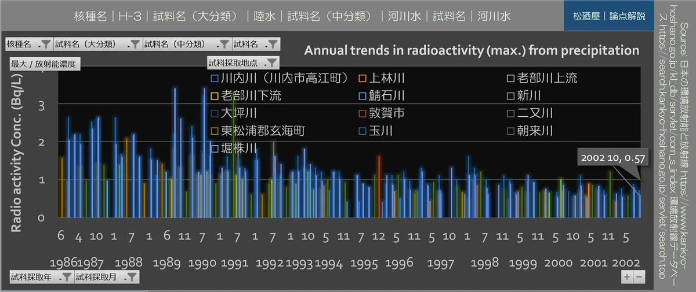Expand the chart field with plus button
This screenshot has width=696, height=292.
[626, 277]
